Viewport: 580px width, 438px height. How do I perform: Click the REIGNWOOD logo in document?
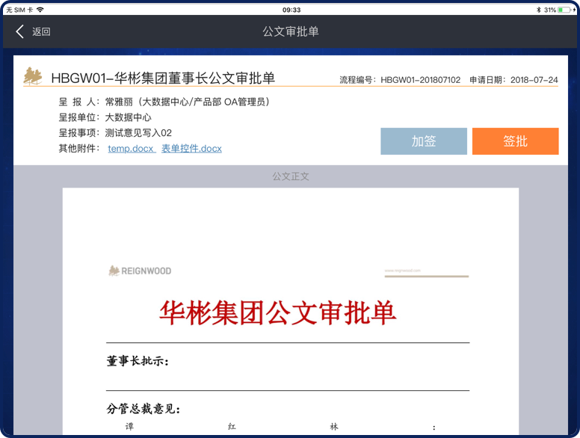point(140,271)
